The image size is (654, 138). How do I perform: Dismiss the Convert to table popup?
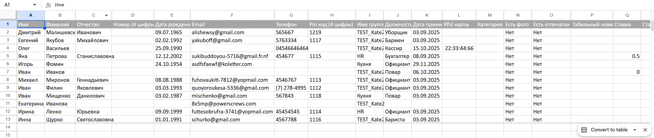(645, 130)
